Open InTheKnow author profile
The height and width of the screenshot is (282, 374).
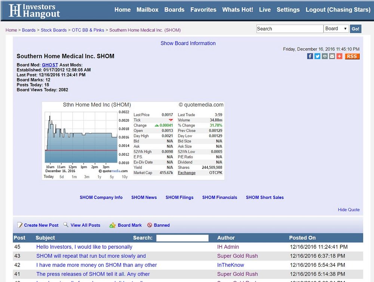click(230, 265)
